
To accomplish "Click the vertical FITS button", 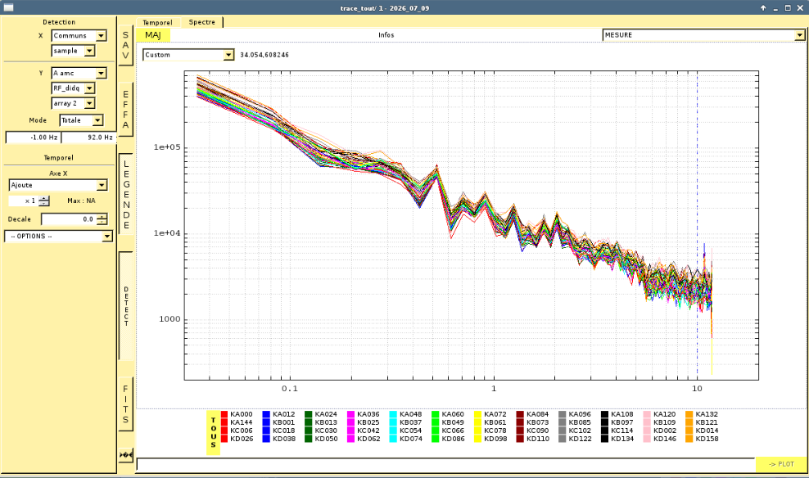I will point(125,404).
